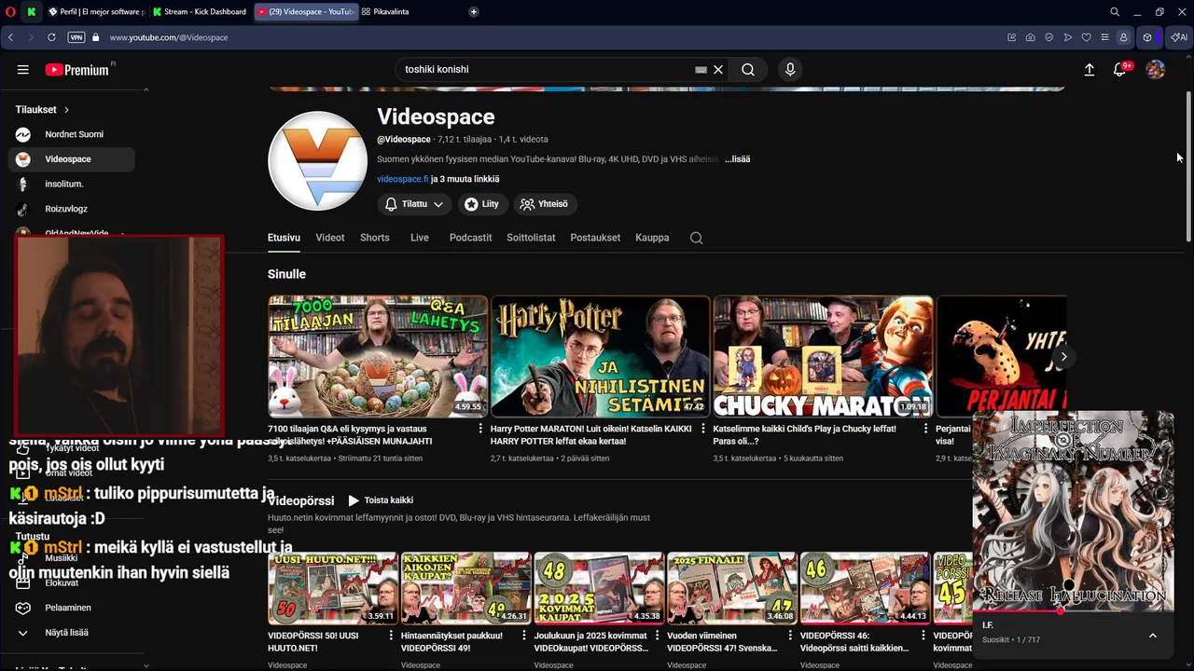Expand sidebar with Näytä lisää
The image size is (1194, 671).
pyautogui.click(x=72, y=633)
